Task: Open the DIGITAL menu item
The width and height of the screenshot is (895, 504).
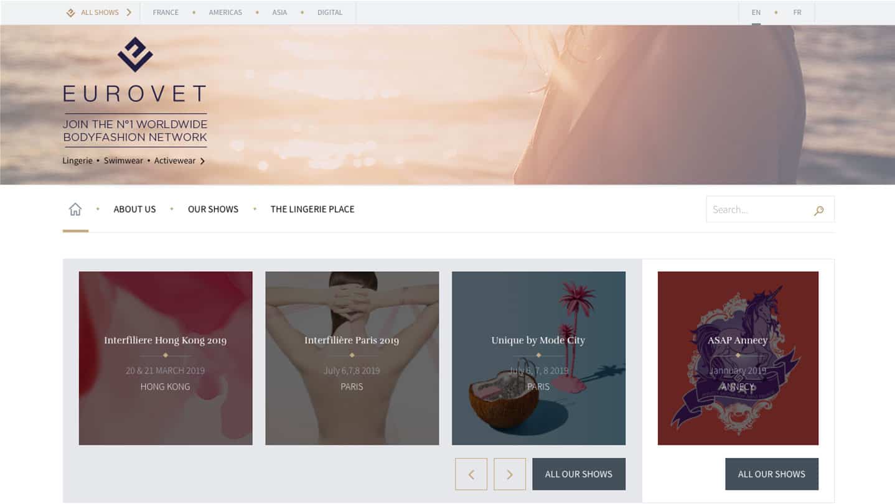Action: pos(330,12)
